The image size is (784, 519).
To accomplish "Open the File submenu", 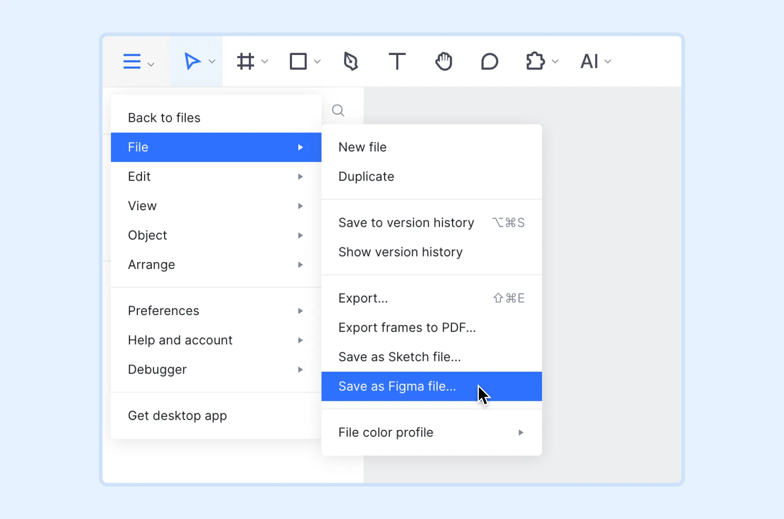I will point(216,147).
